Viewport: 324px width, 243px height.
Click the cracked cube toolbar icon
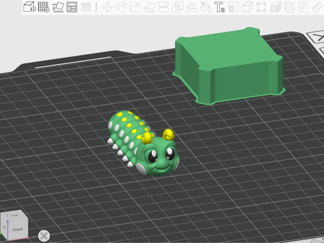[247, 7]
